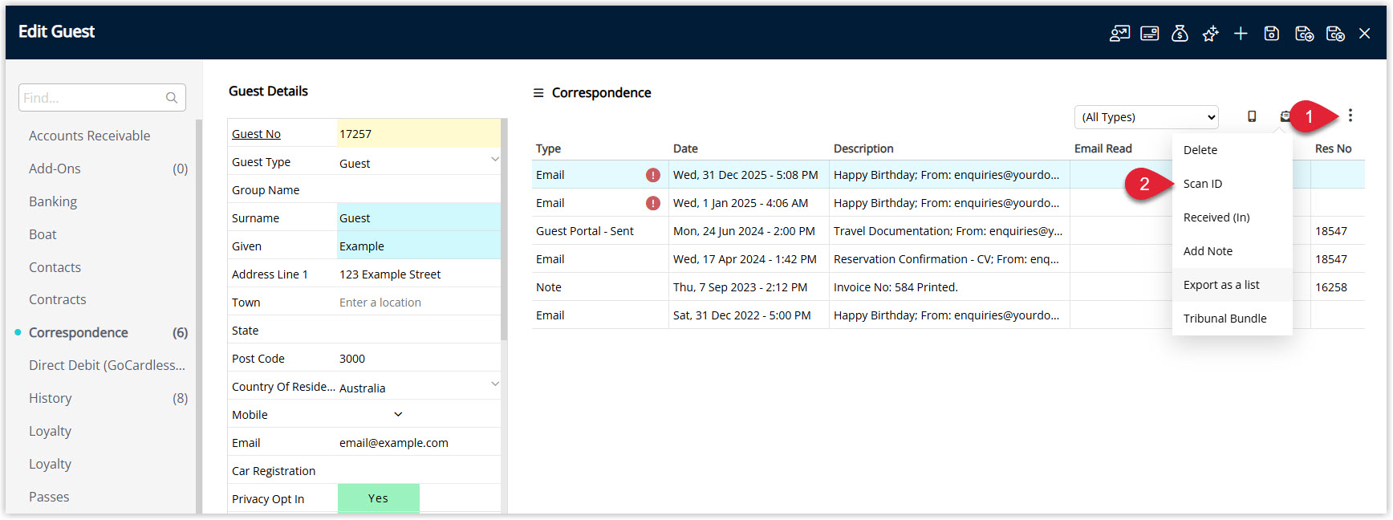Go to Contacts in sidebar

[x=55, y=267]
